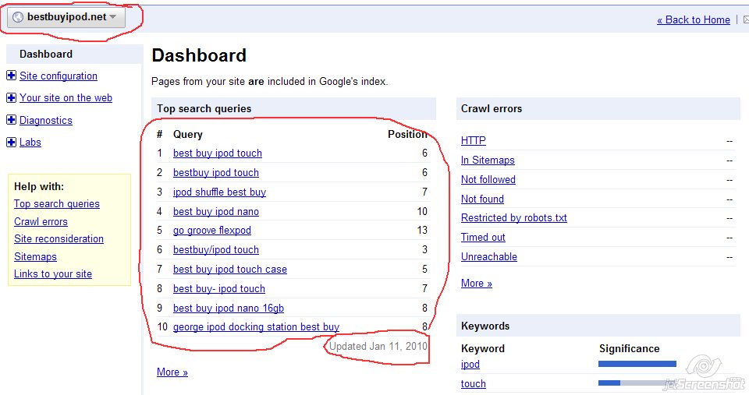View Restricted by robots.txt errors
The width and height of the screenshot is (749, 395).
[513, 218]
